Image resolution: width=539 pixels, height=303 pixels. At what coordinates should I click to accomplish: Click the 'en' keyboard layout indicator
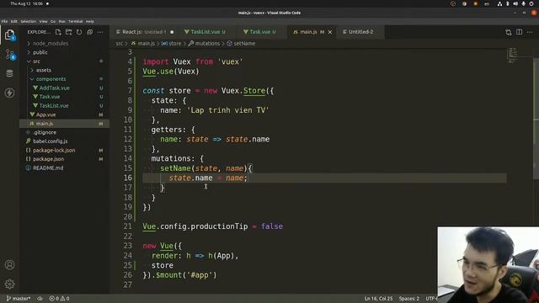pyautogui.click(x=487, y=3)
